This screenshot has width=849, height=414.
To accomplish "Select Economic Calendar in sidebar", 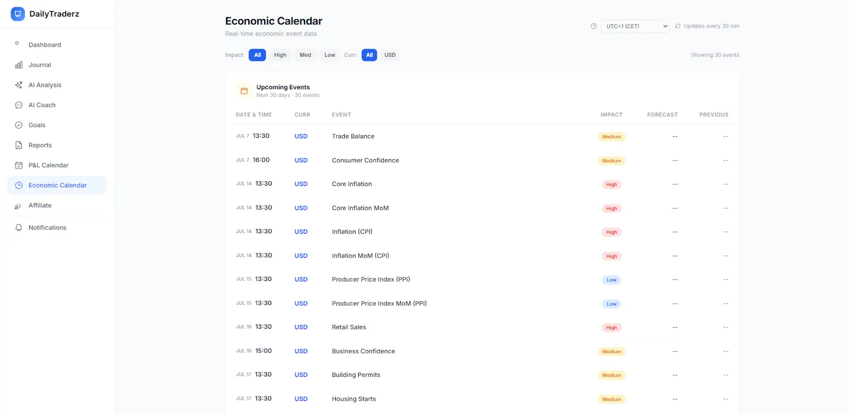I will (x=57, y=185).
